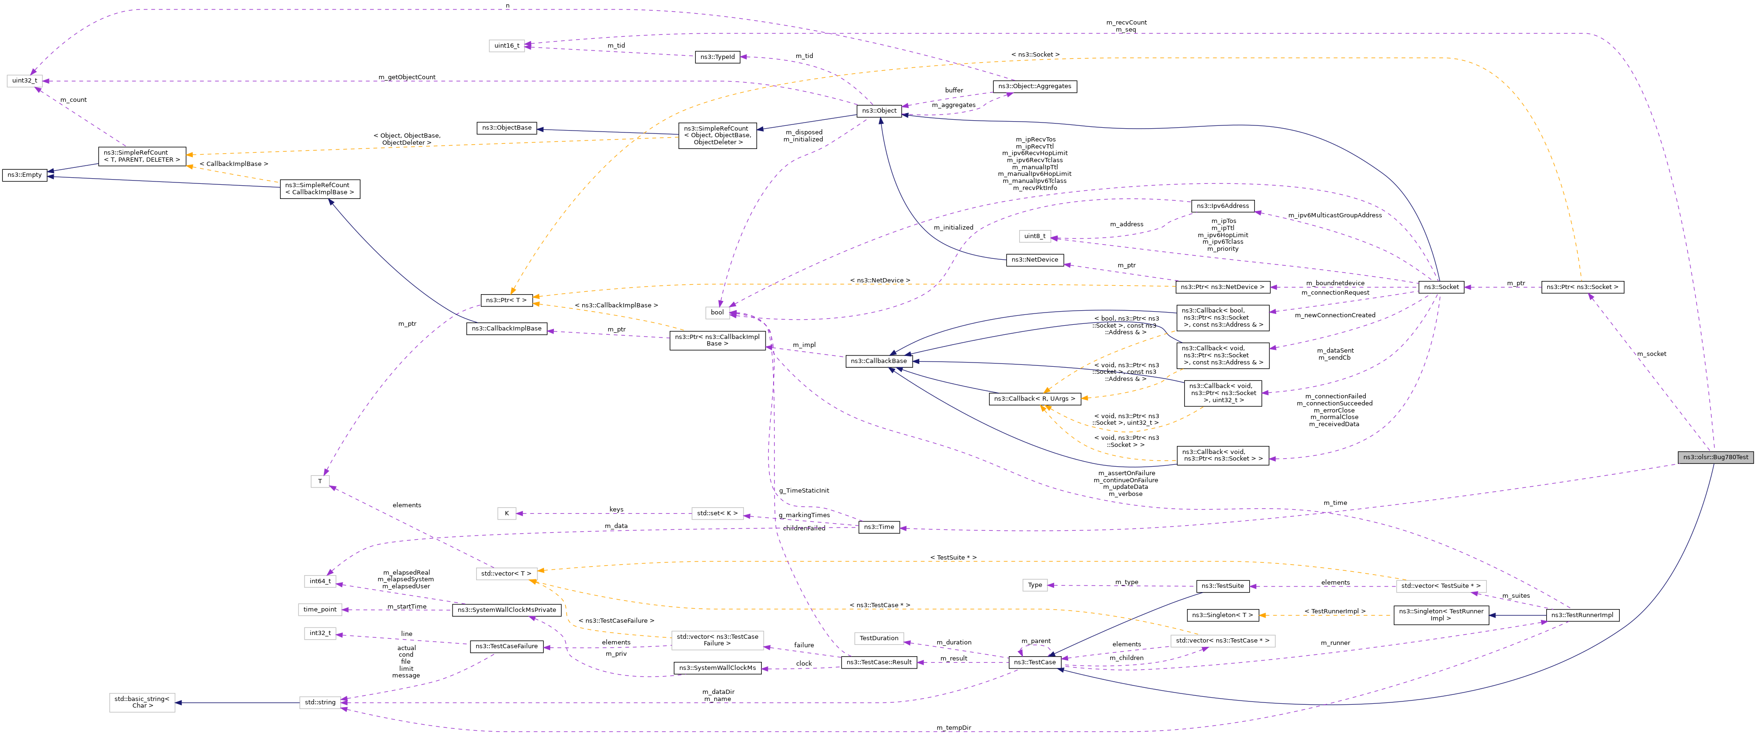Open Callback< bool, Ptr<Socket>, const Address & > node
The width and height of the screenshot is (1756, 734).
[1222, 318]
